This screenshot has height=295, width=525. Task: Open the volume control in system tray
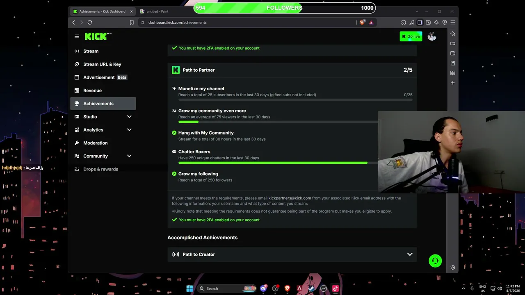pyautogui.click(x=500, y=288)
